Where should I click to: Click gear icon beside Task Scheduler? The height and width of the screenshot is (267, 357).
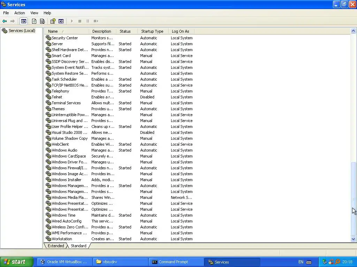[x=48, y=79]
